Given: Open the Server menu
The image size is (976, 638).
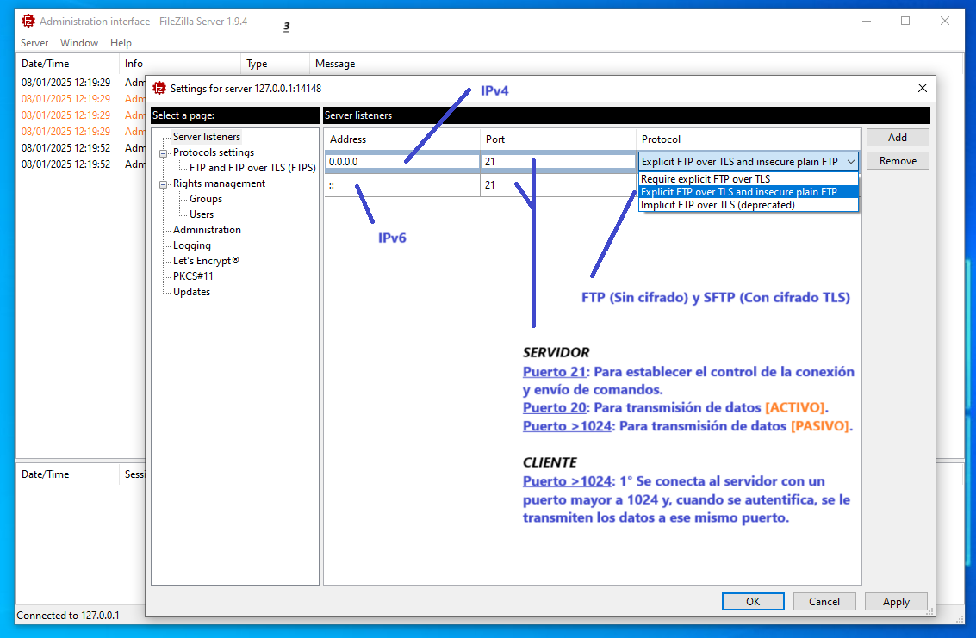Looking at the screenshot, I should click(34, 43).
